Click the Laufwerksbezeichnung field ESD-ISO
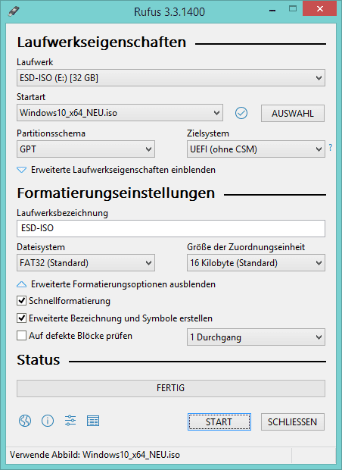 [x=171, y=228]
